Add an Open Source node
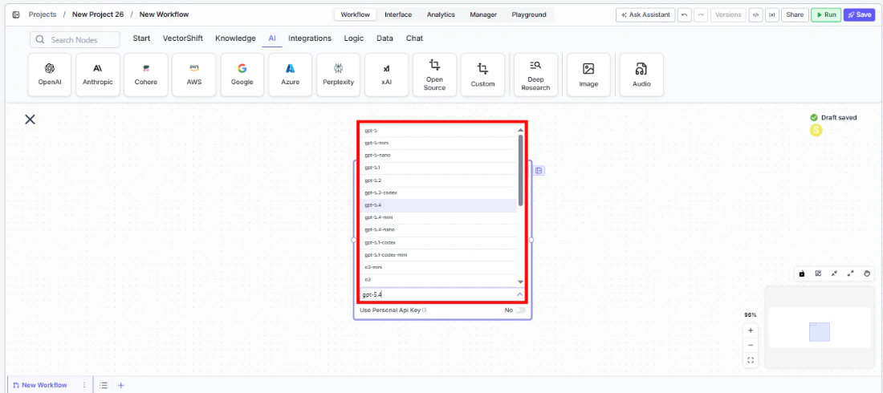The width and height of the screenshot is (883, 393). tap(434, 75)
